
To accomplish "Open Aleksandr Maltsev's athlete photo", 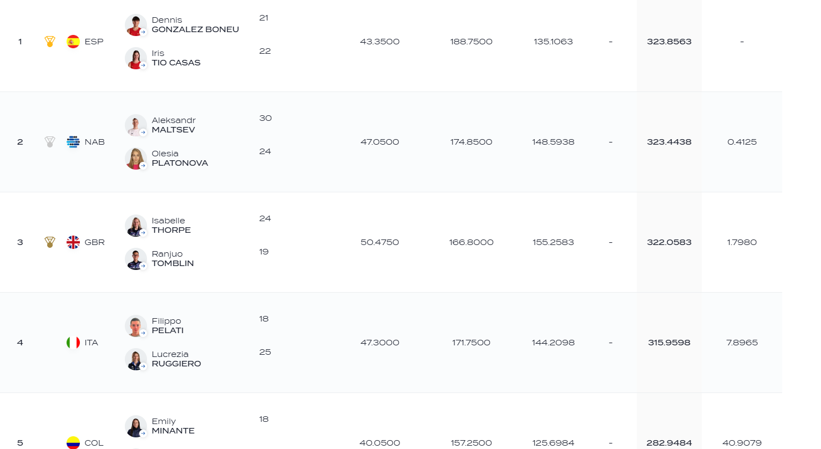I will (x=136, y=125).
